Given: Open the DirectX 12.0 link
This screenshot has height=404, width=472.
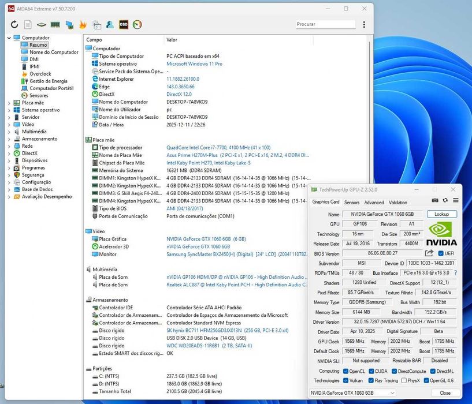Looking at the screenshot, I should point(179,94).
